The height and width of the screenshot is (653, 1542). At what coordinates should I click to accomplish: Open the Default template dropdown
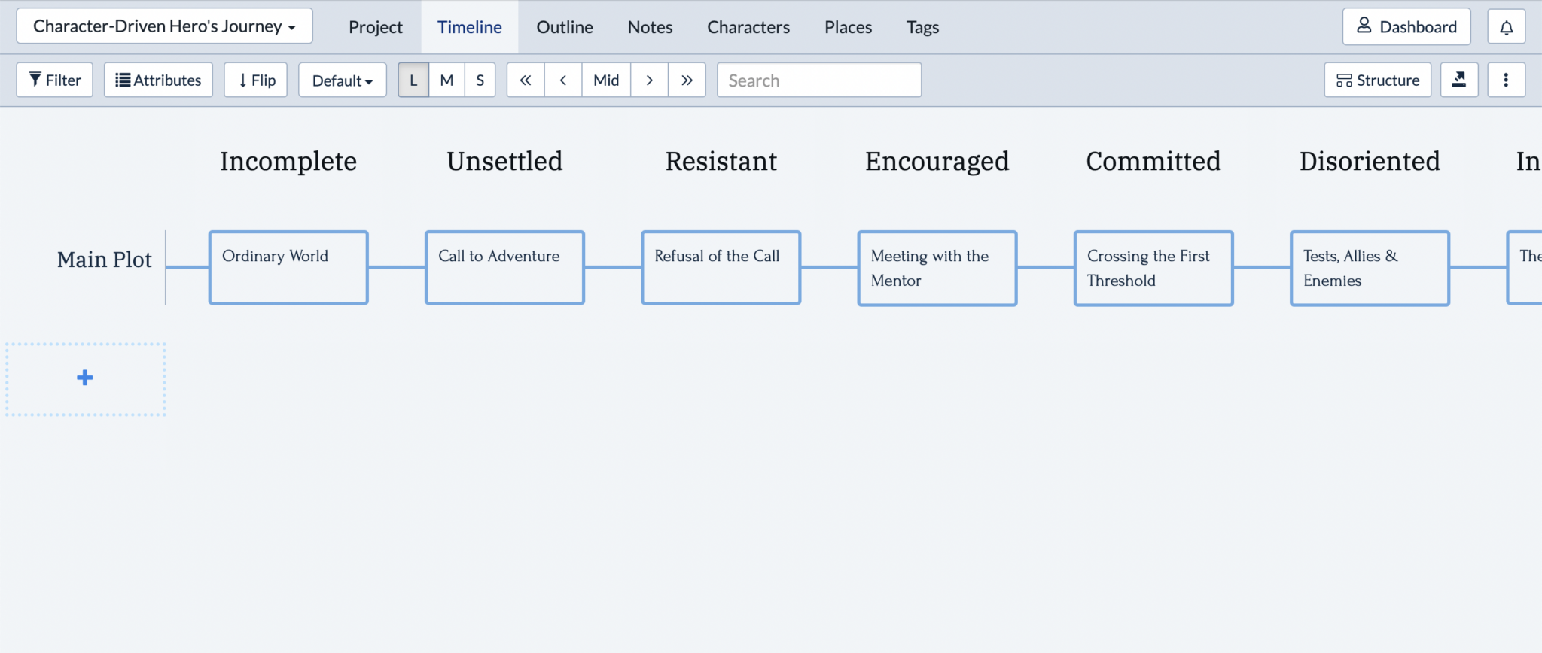(x=343, y=80)
